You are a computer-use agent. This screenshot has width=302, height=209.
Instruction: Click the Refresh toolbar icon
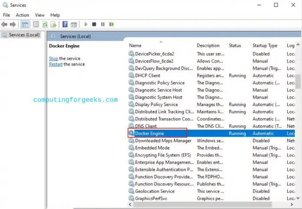[x=45, y=25]
